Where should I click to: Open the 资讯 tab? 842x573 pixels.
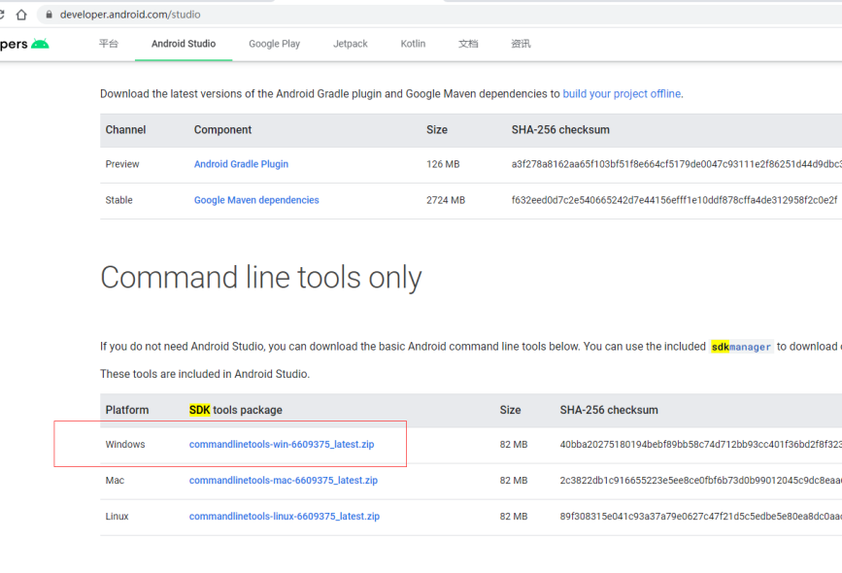[521, 44]
